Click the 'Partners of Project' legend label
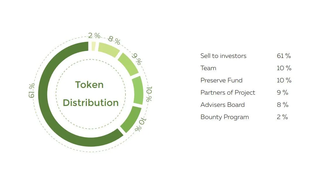Viewport: 316px width, 170px height. [228, 93]
